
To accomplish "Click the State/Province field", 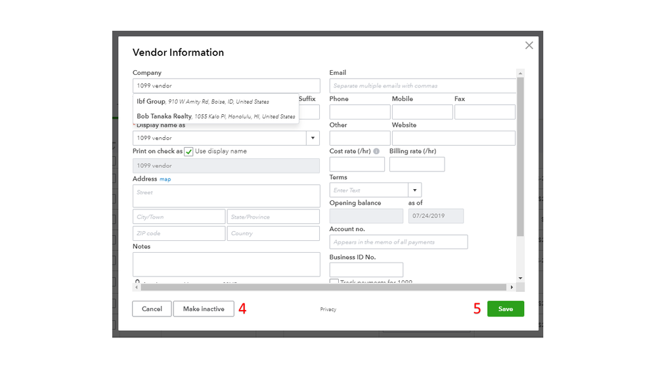I will coord(273,217).
